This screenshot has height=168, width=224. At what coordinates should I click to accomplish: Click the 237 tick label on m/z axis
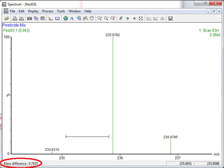[x=178, y=158]
